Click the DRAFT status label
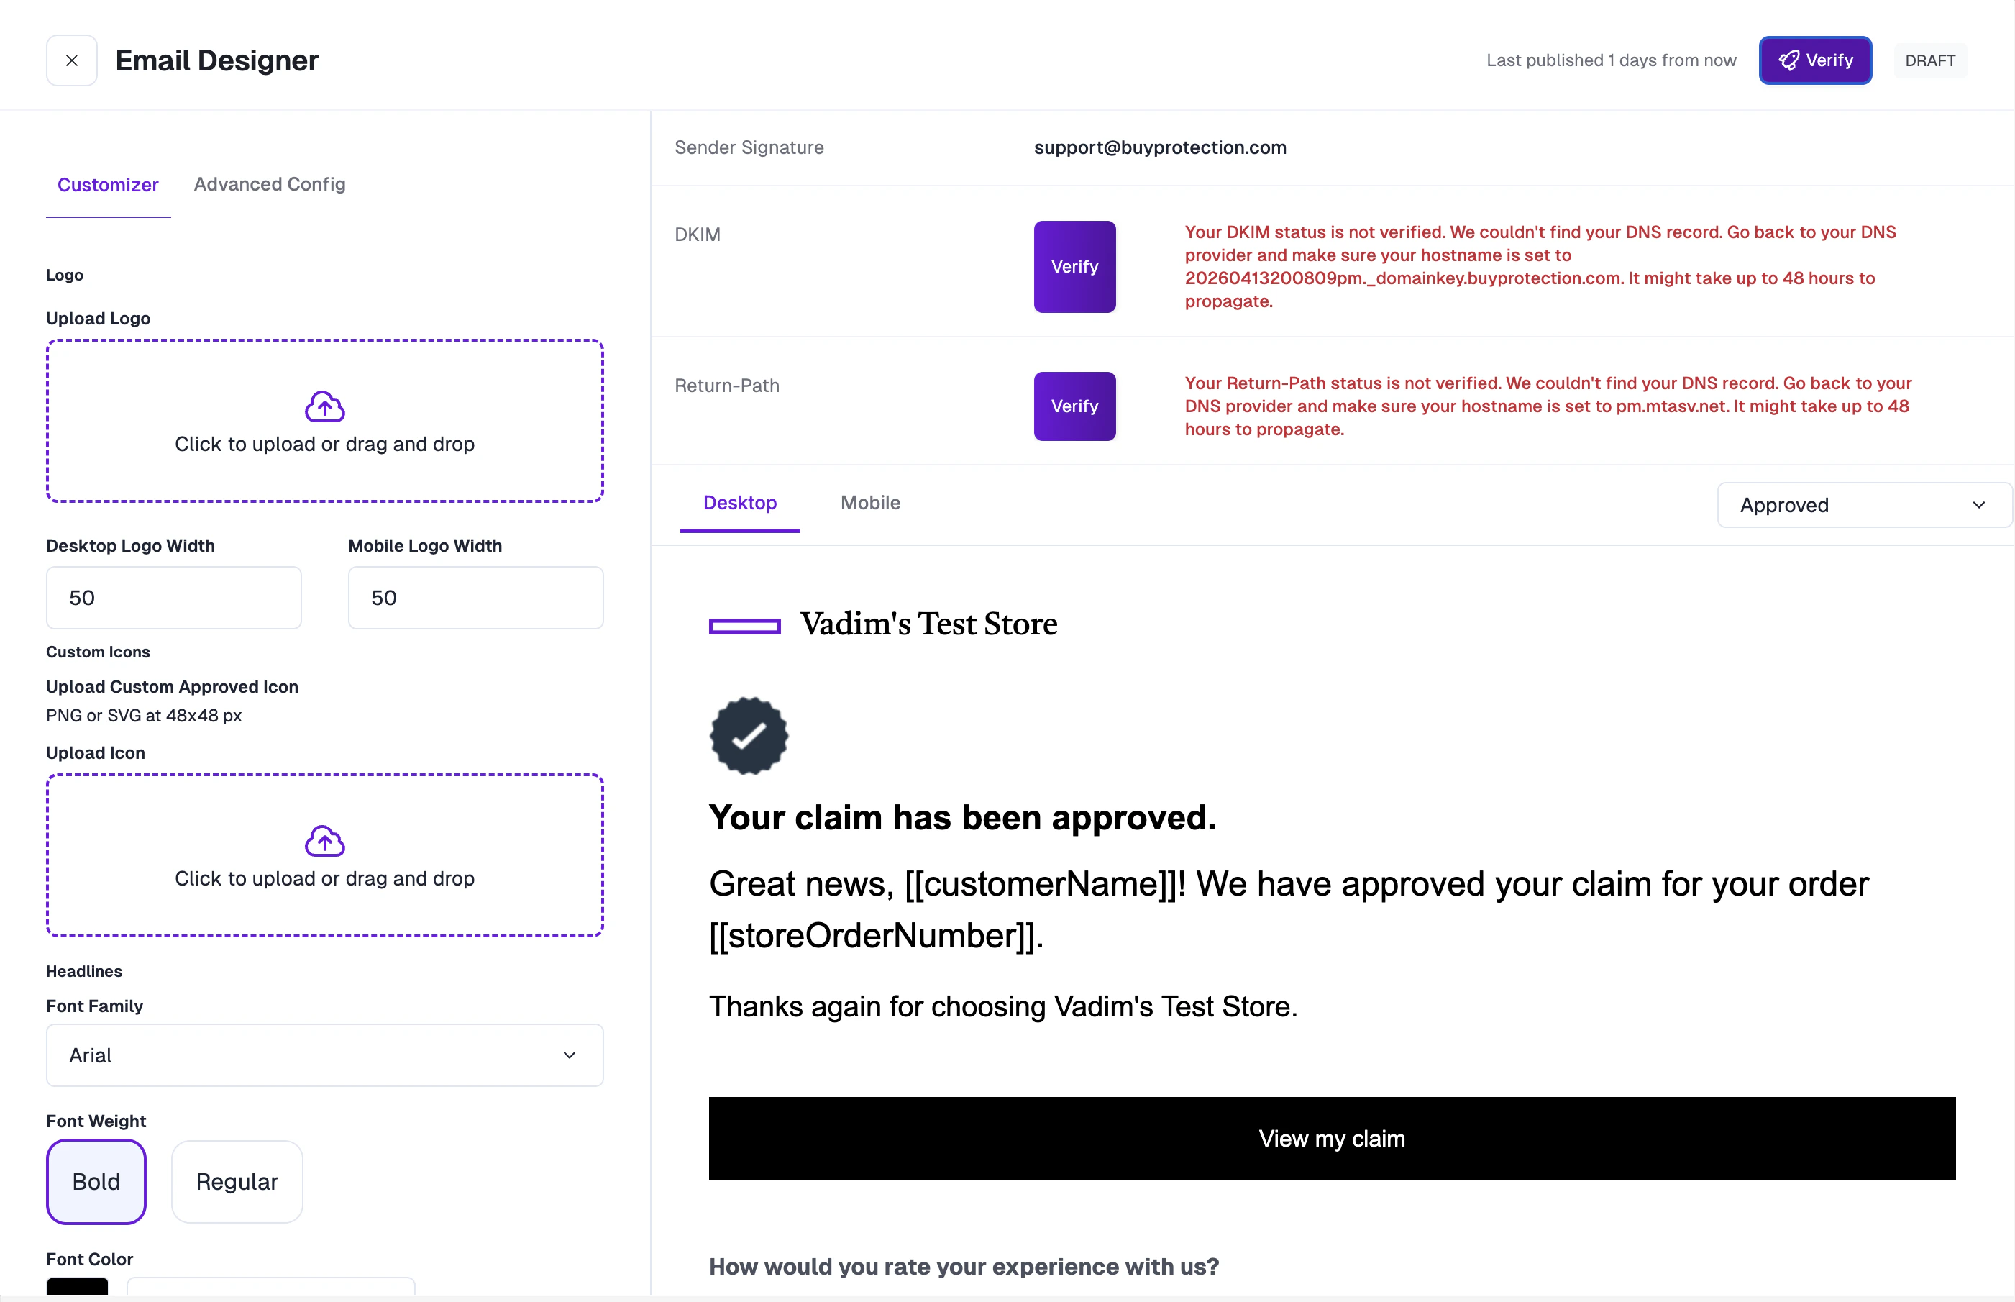The image size is (2015, 1302). [x=1930, y=60]
